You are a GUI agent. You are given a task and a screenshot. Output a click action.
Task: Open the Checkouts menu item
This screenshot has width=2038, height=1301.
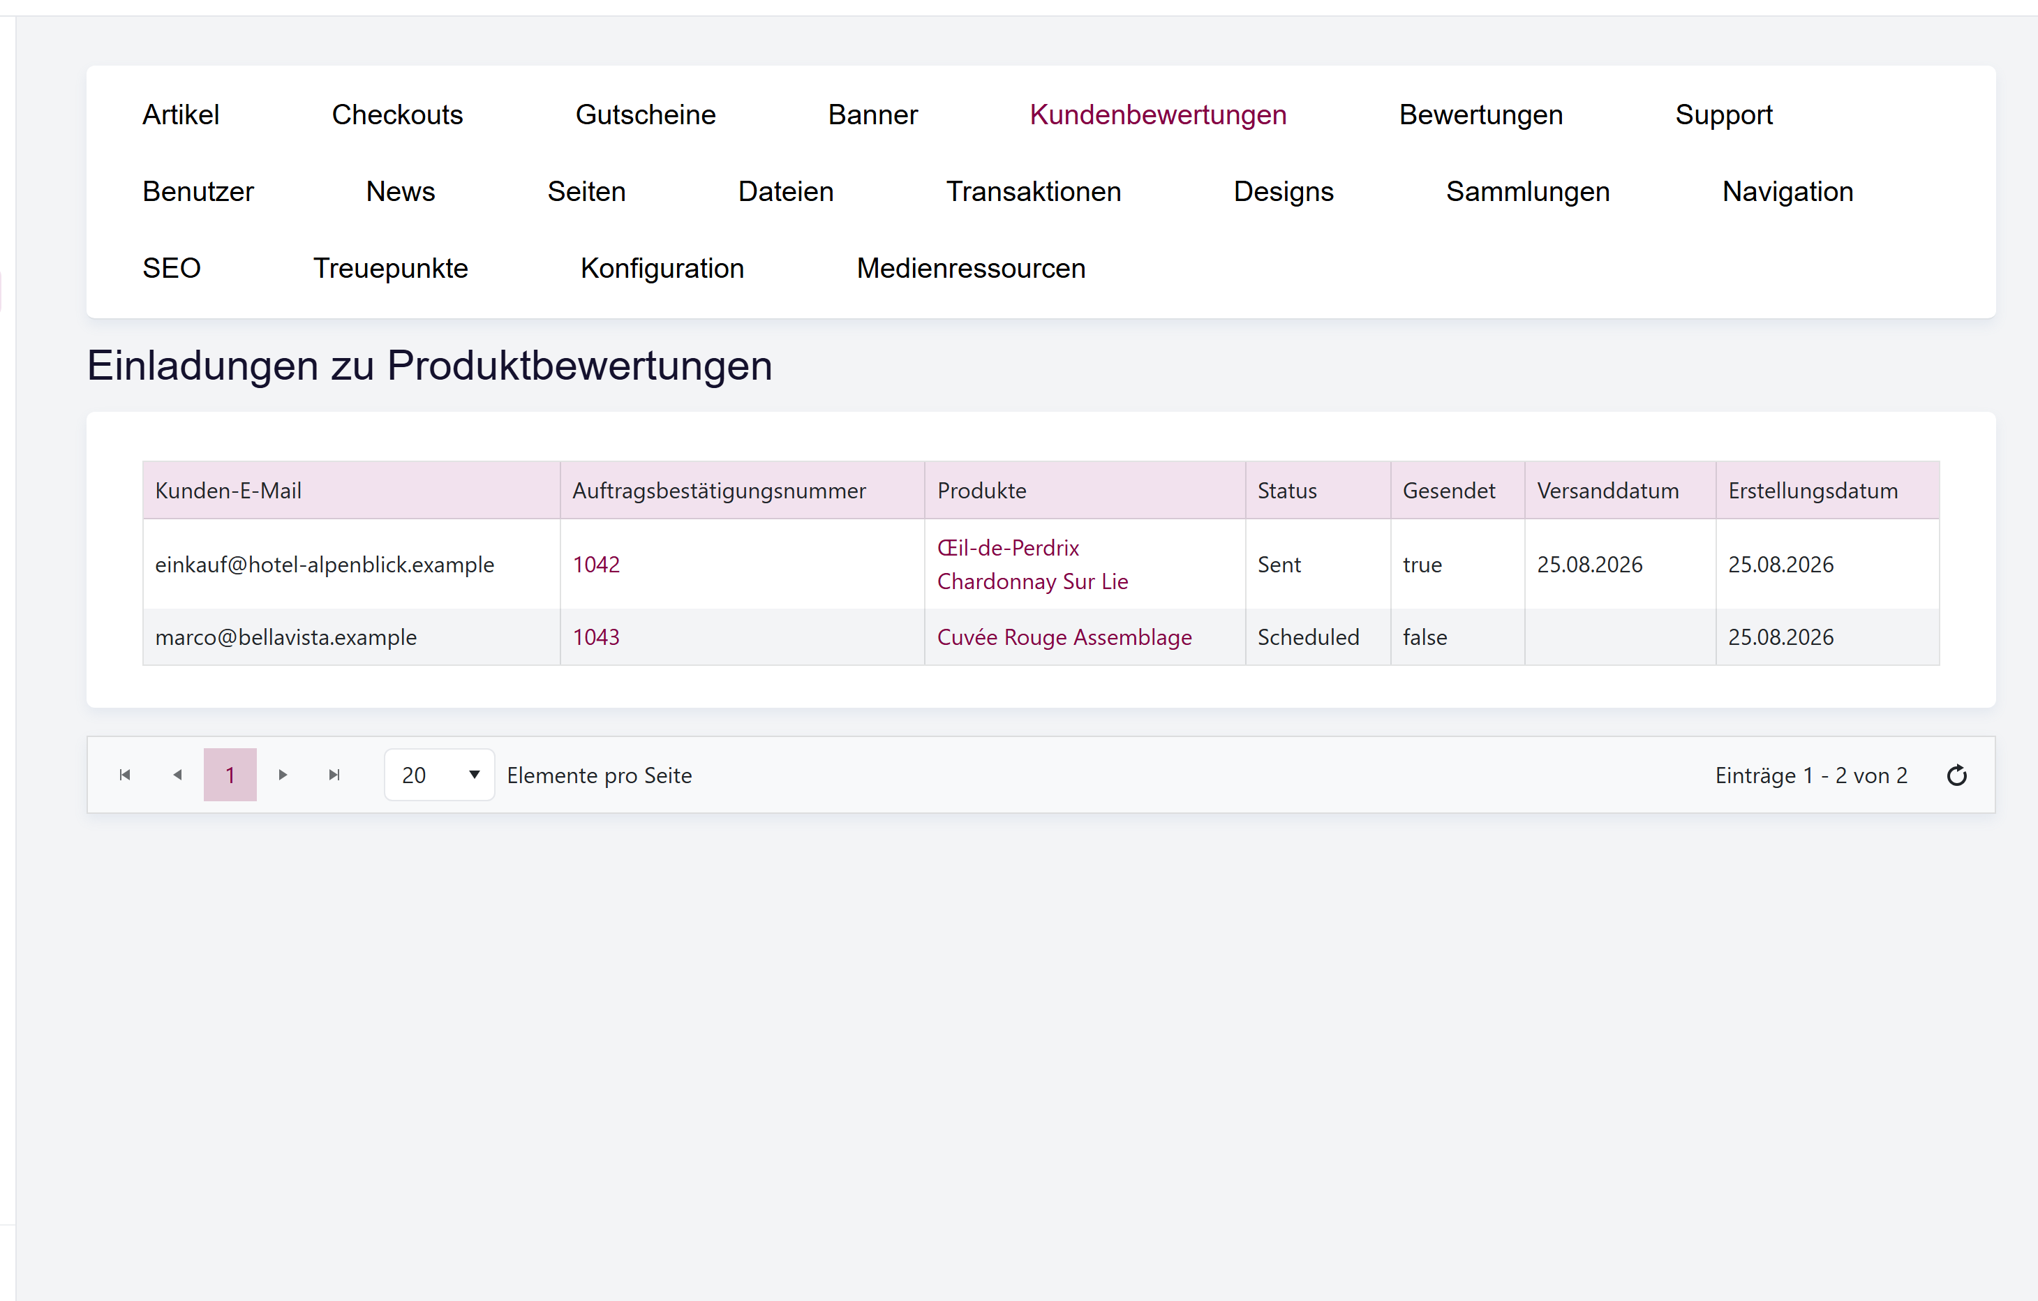(397, 114)
